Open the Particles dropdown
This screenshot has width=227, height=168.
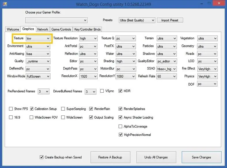(167, 46)
